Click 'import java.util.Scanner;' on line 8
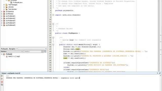The image size is (162, 91). click(x=68, y=15)
